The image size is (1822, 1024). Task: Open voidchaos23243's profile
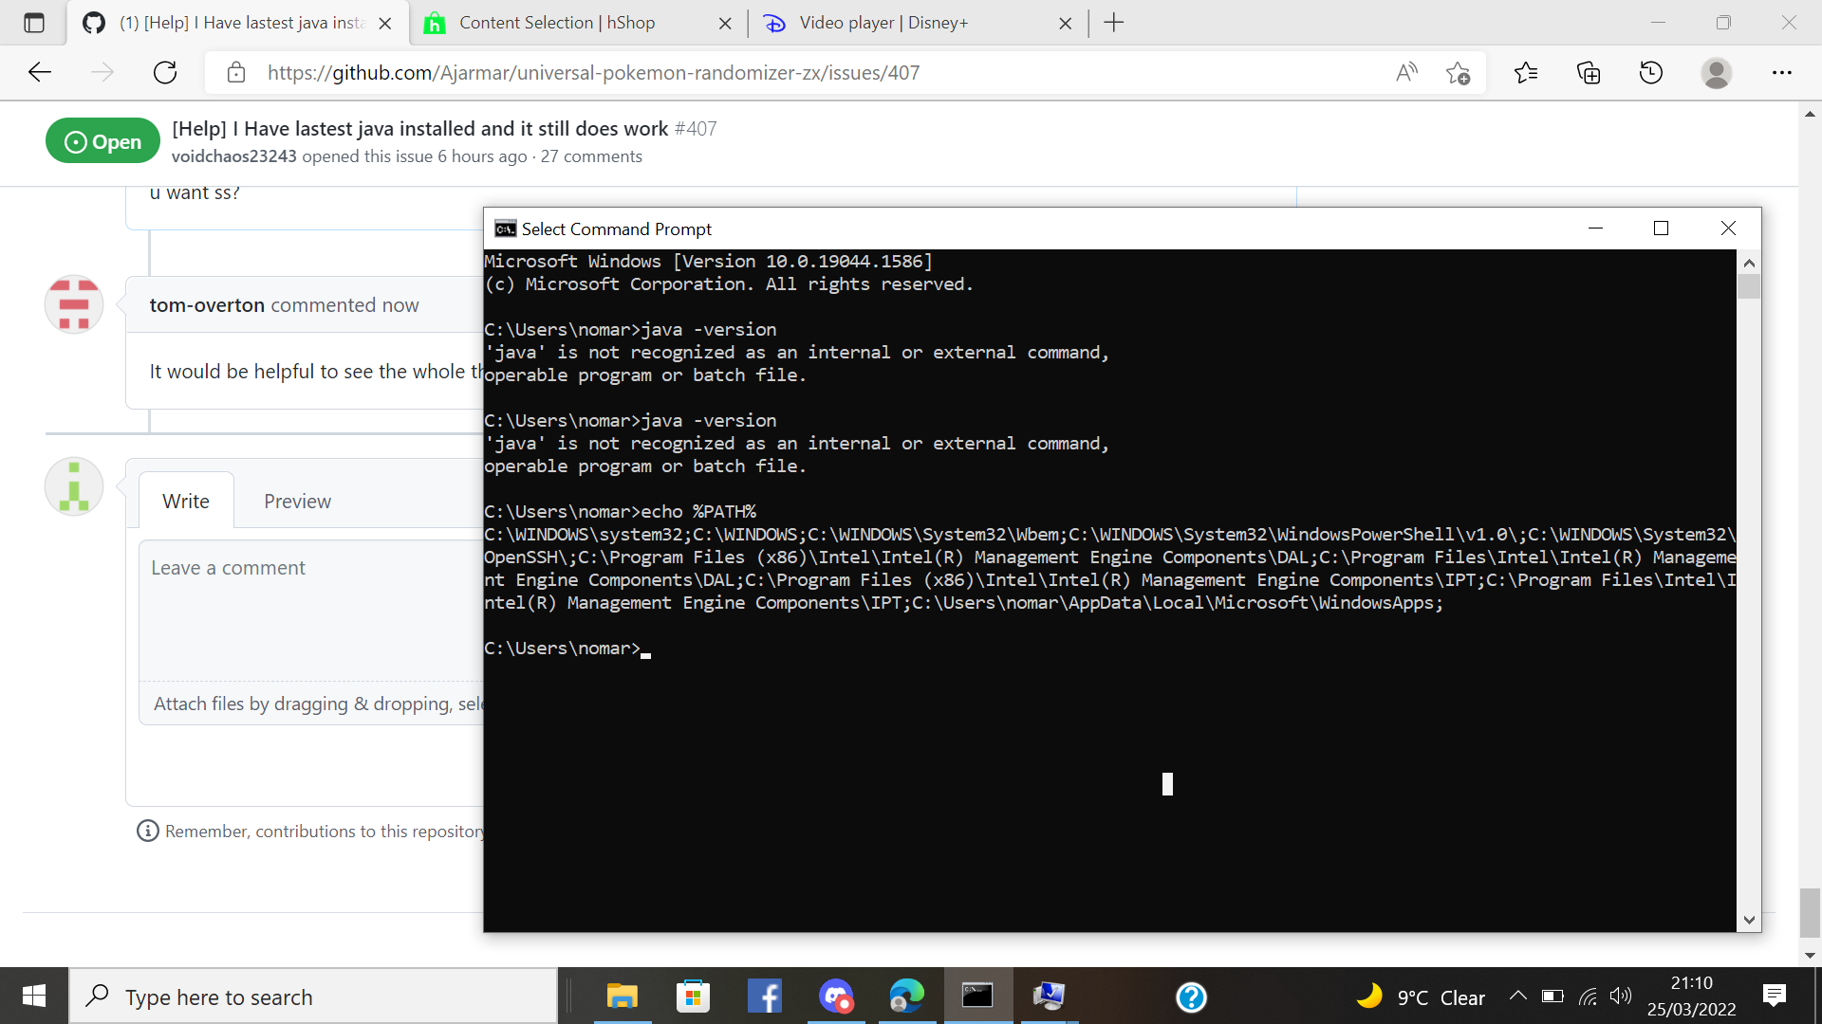[233, 156]
